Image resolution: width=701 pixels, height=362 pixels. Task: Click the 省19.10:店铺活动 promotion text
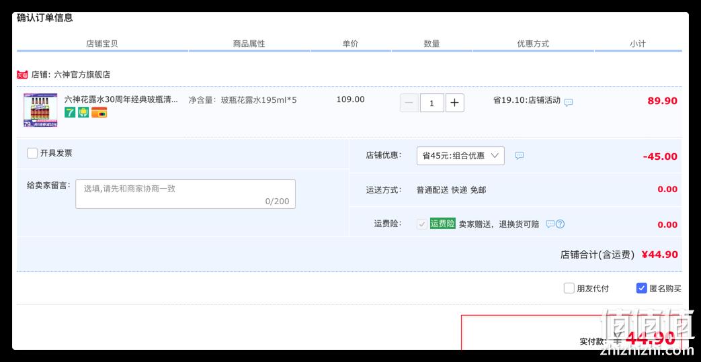point(527,100)
